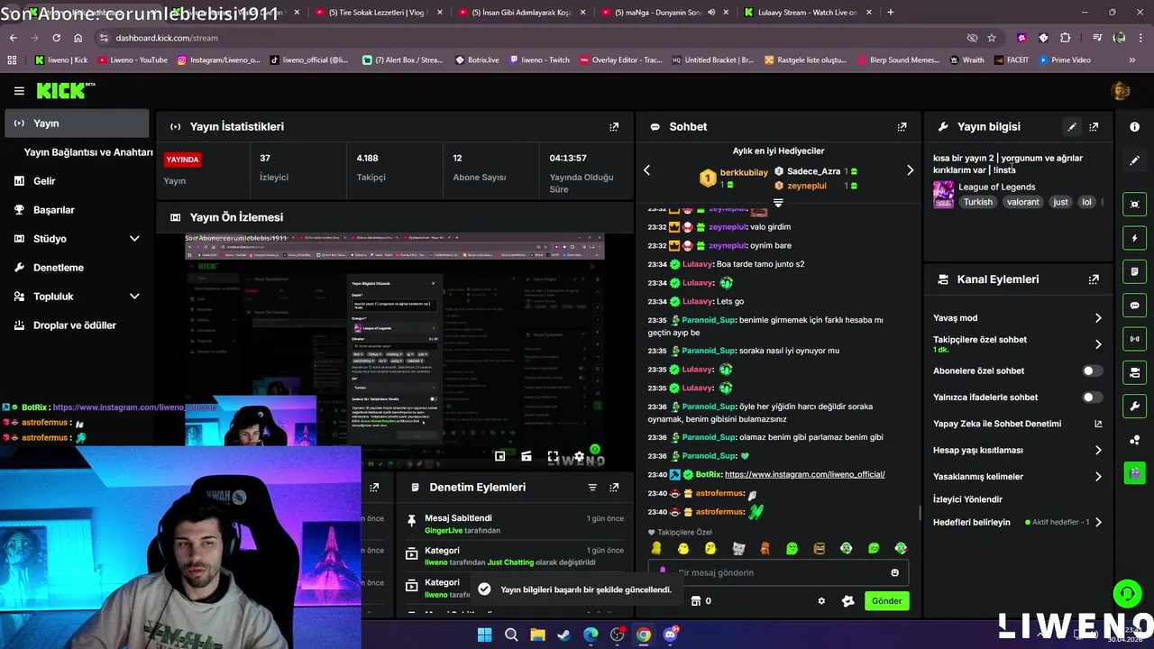Open the hamburger menu beside Kick logo
1154x649 pixels.
(19, 91)
